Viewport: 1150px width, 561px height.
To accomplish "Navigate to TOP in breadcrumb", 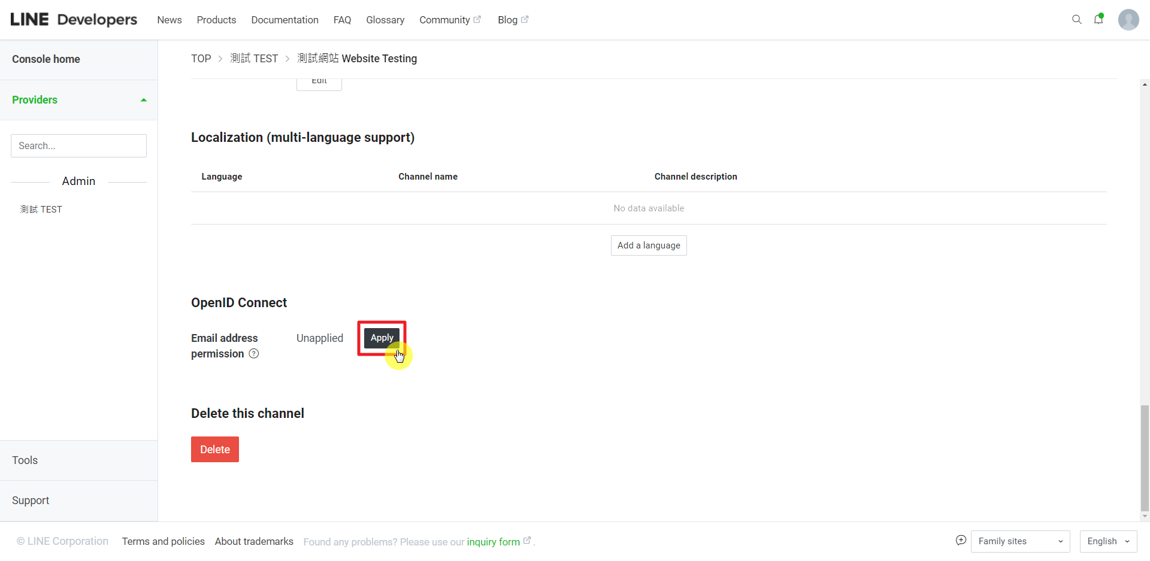I will click(x=201, y=59).
